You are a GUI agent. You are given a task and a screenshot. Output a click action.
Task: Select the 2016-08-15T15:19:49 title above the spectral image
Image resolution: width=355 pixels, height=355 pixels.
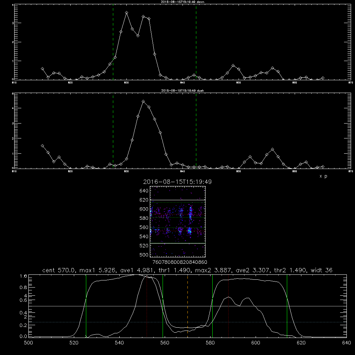[177, 182]
